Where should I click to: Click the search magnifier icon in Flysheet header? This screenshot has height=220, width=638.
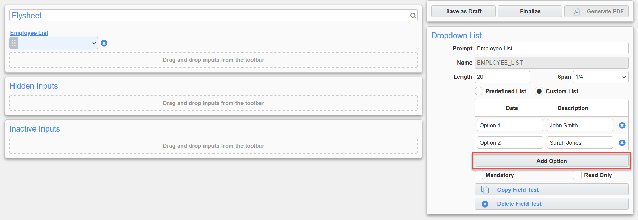413,16
